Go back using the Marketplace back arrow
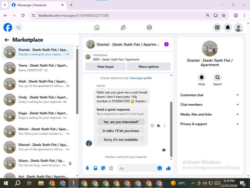The image size is (250, 188). pos(7,40)
